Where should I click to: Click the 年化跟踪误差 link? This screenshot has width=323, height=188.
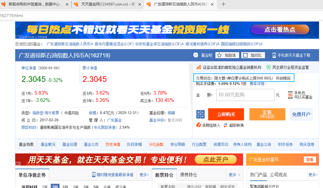tap(105, 127)
